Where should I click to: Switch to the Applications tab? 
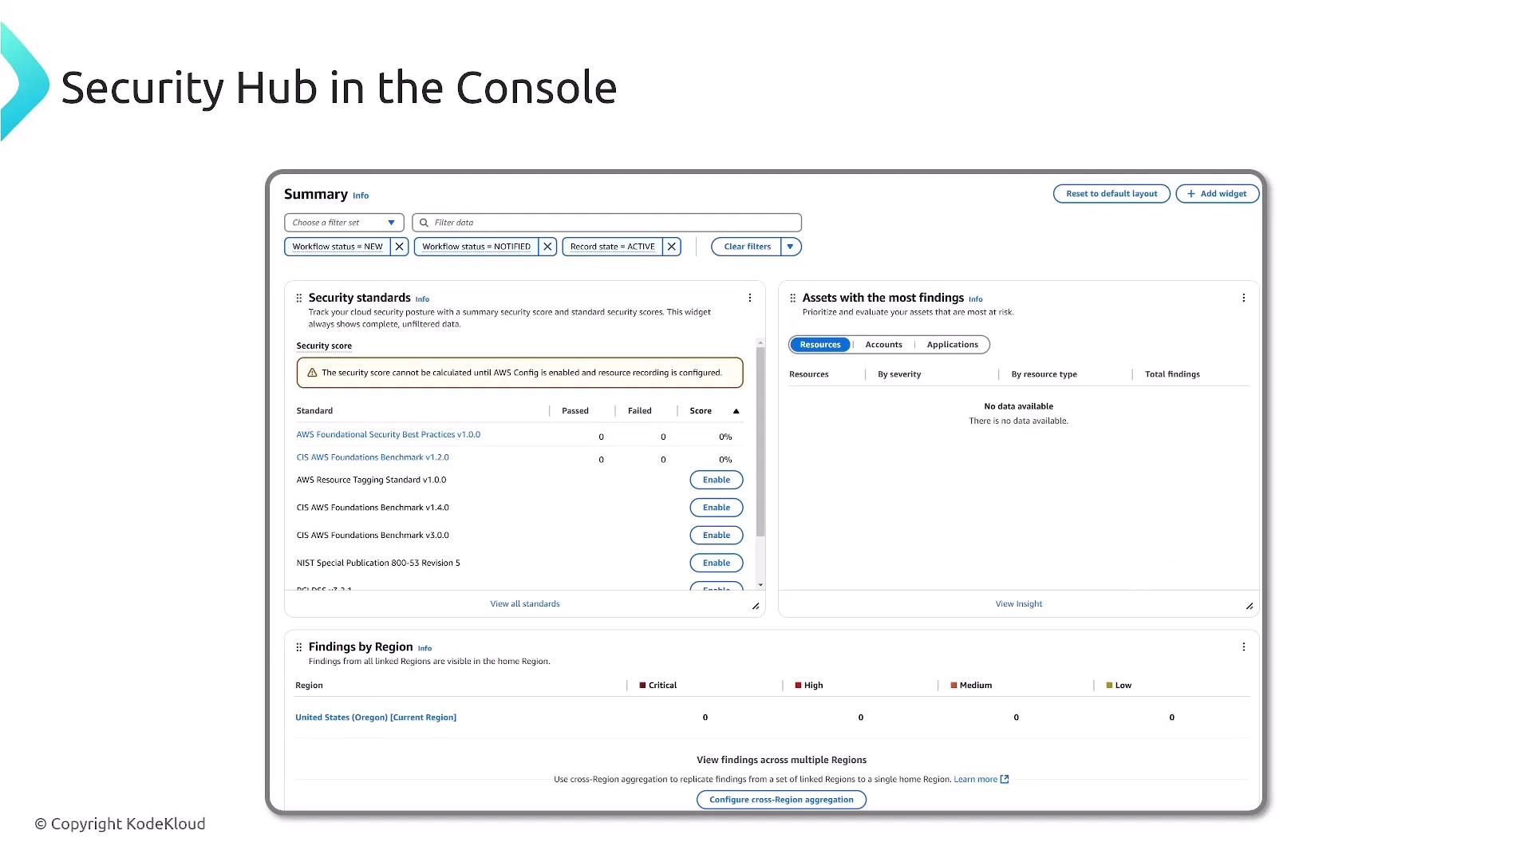point(952,345)
